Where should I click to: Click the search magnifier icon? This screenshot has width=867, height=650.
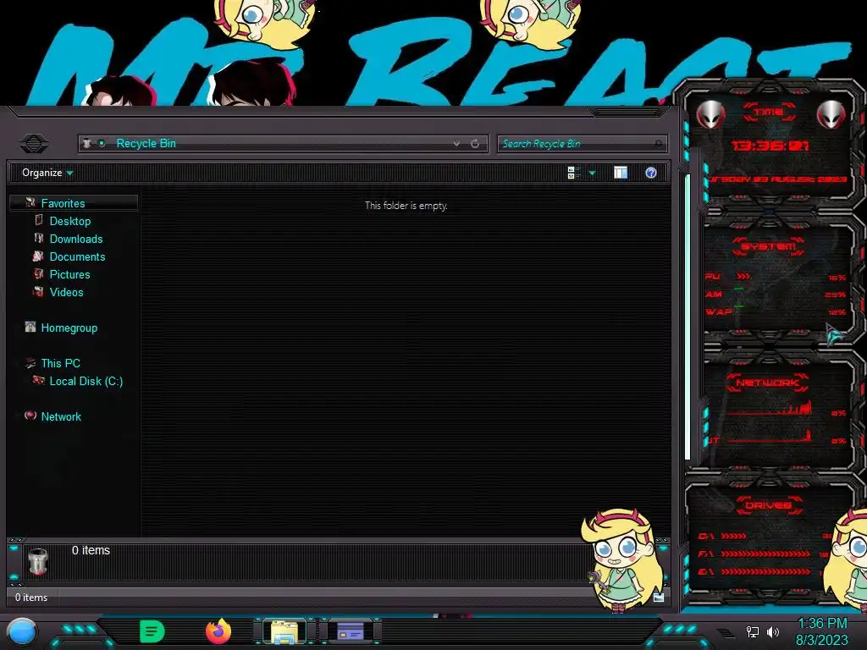(x=658, y=144)
